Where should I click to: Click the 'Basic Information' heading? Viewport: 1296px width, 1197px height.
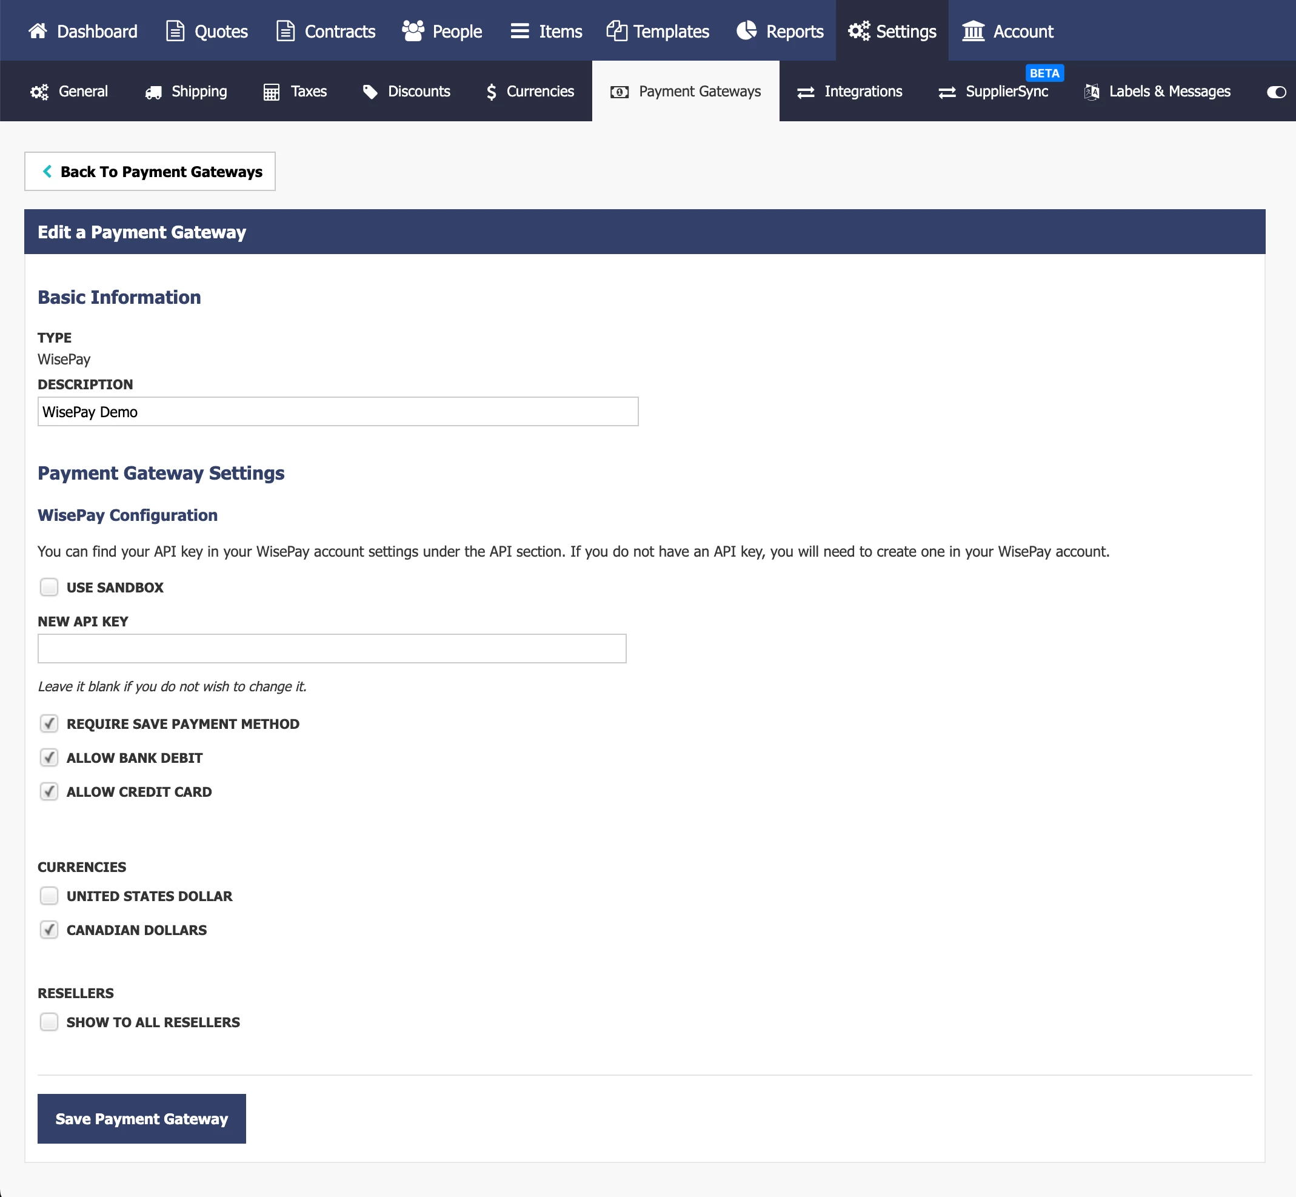pos(119,297)
